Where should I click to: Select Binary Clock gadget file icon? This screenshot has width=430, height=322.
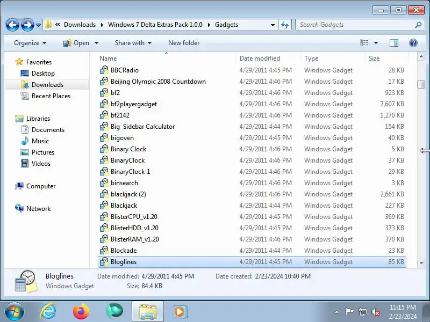point(104,149)
